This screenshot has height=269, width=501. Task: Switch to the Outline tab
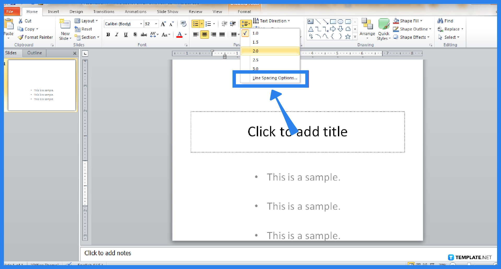coord(34,53)
